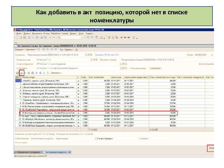Toggle the Проверен checkbox
The height and width of the screenshot is (168, 224).
[138, 138]
